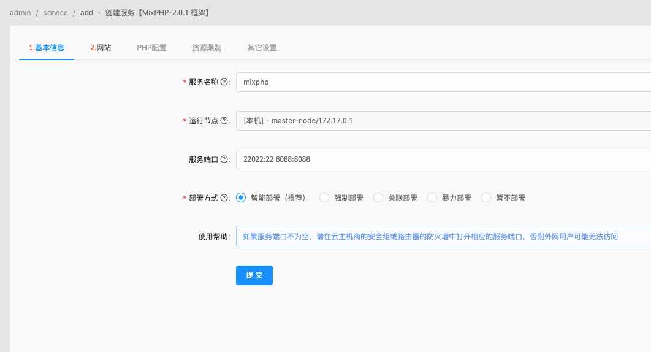651x352 pixels.
Task: Select 暂不部署 radio option
Action: 486,198
